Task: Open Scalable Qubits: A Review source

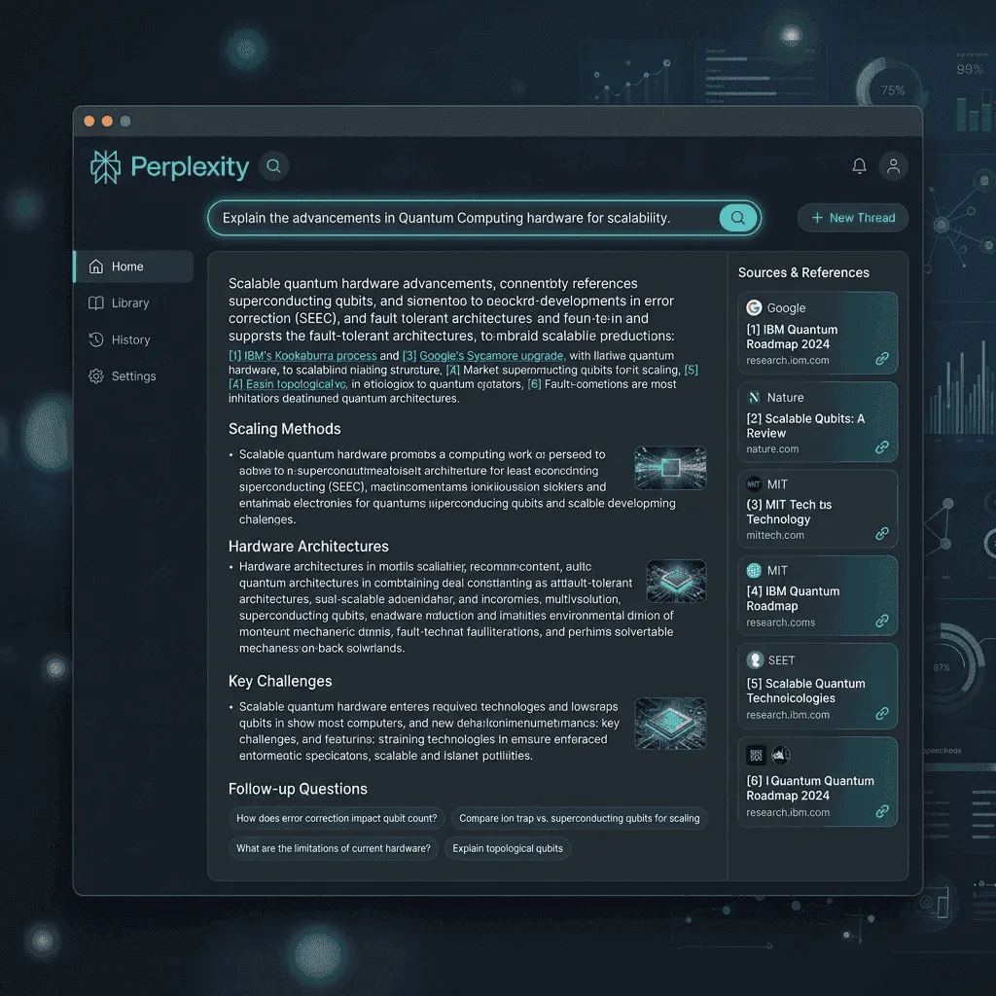Action: [x=817, y=422]
